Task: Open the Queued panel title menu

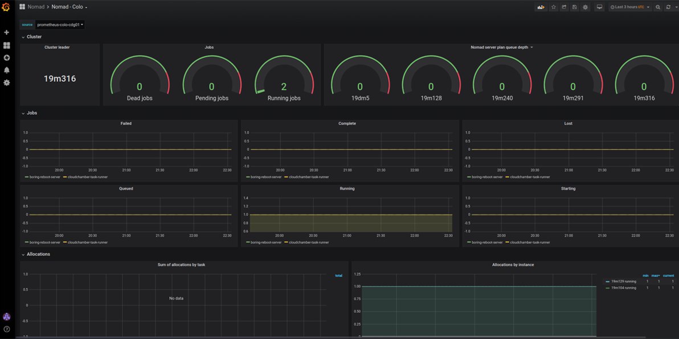Action: [126, 188]
